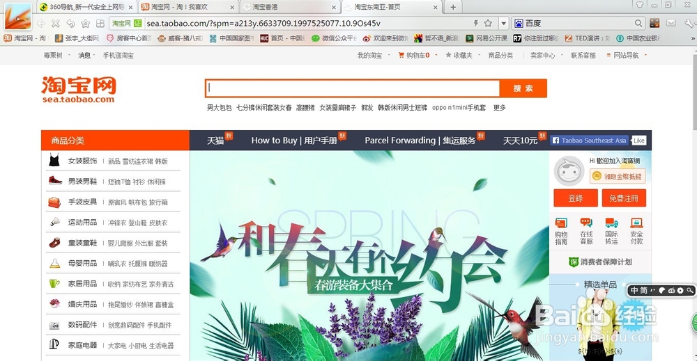Click the user avatar picture at top left
This screenshot has width=697, height=361.
[18, 17]
